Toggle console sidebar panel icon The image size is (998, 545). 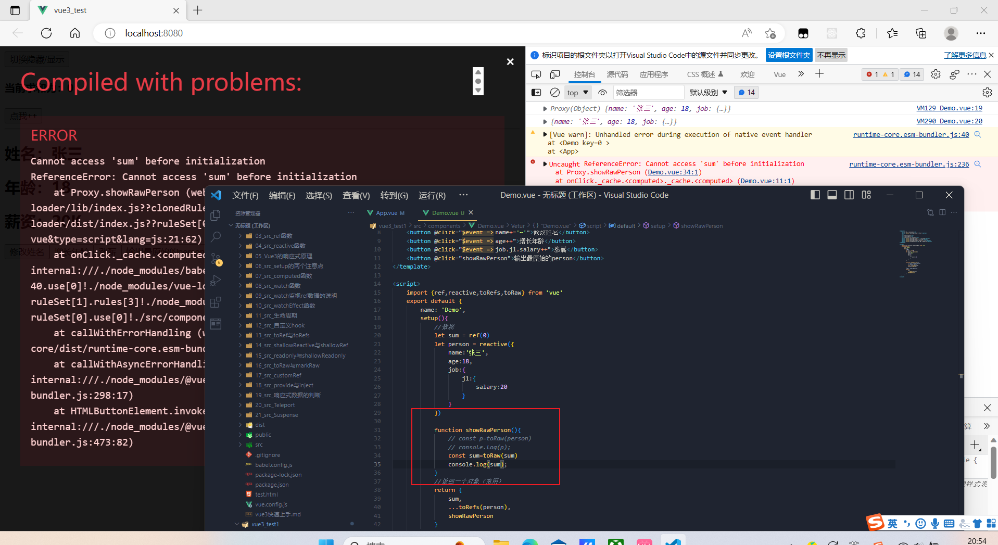click(536, 92)
